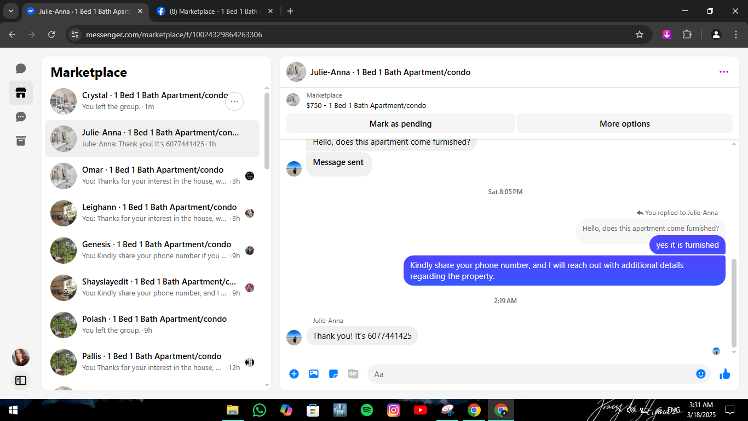The height and width of the screenshot is (421, 748).
Task: Click the conversation list scrollbar
Action: click(x=267, y=130)
